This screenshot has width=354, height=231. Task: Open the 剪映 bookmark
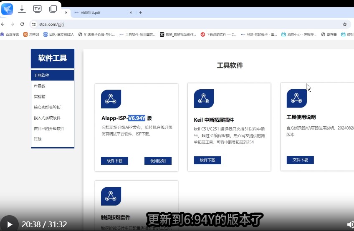[x=178, y=35]
